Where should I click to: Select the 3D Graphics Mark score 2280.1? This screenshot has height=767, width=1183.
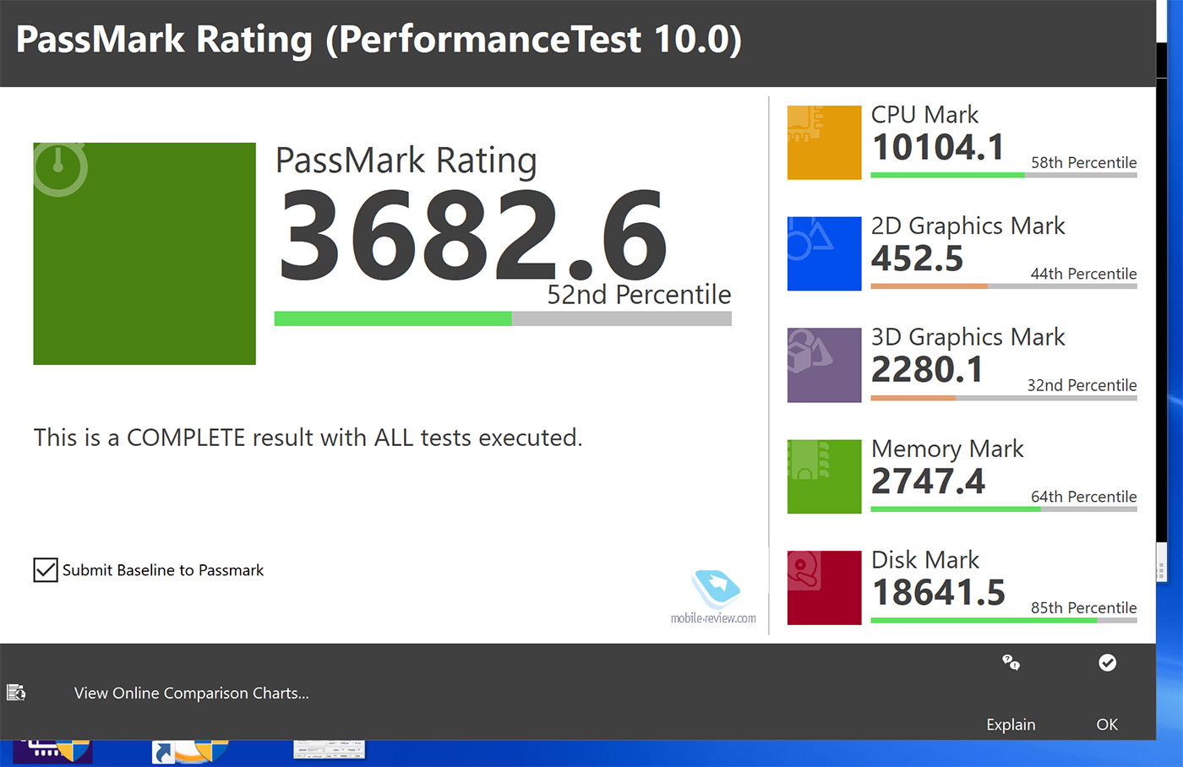coord(927,370)
